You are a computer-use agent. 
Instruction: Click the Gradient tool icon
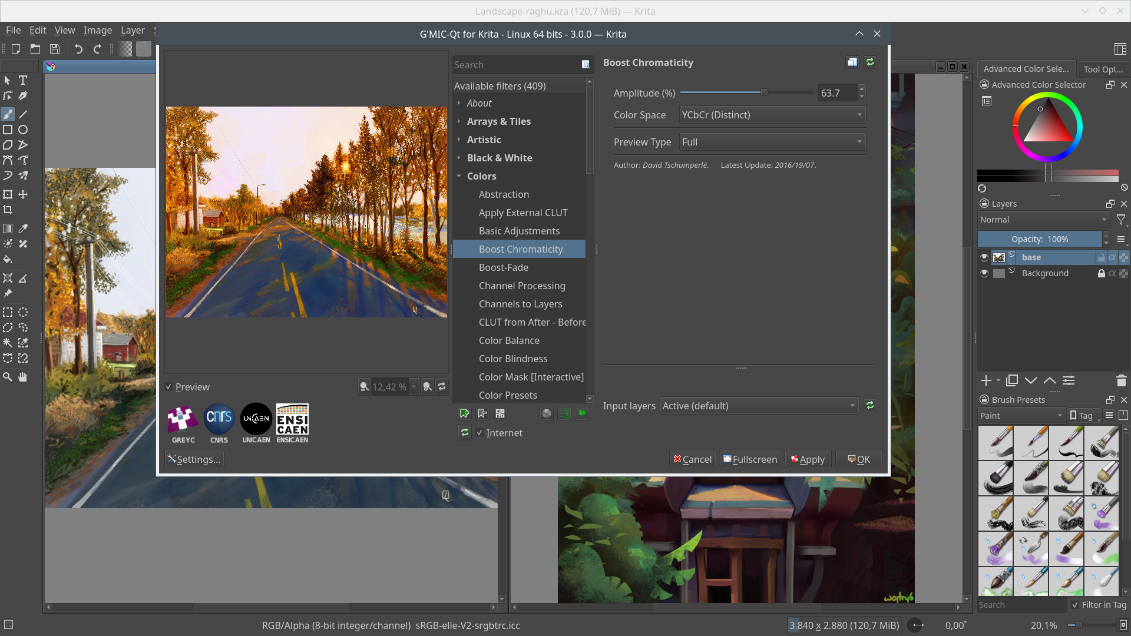coord(8,228)
